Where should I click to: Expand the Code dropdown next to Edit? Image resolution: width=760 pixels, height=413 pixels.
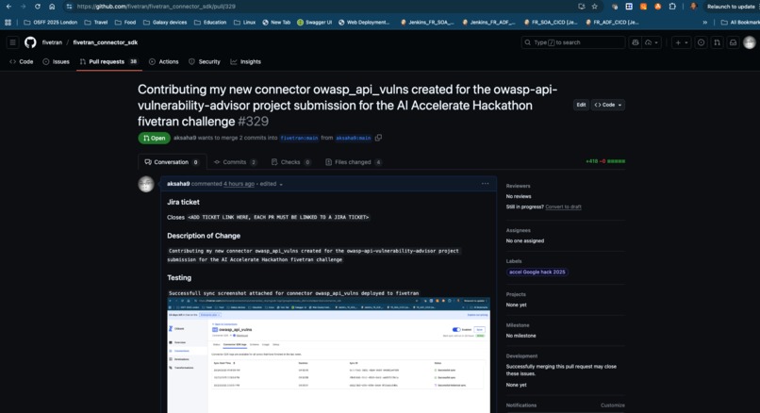coord(608,105)
